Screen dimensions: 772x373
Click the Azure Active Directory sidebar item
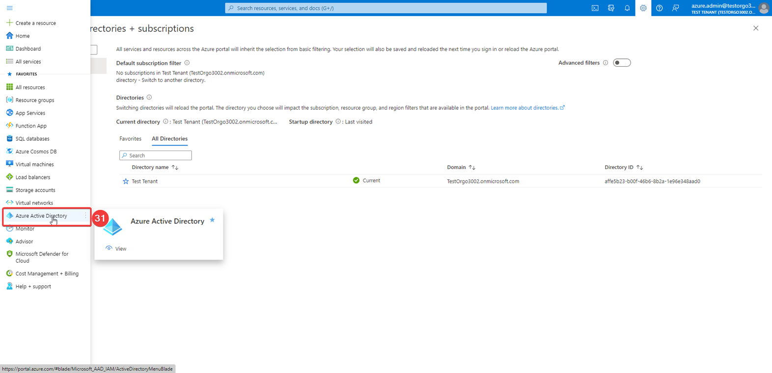click(x=41, y=216)
